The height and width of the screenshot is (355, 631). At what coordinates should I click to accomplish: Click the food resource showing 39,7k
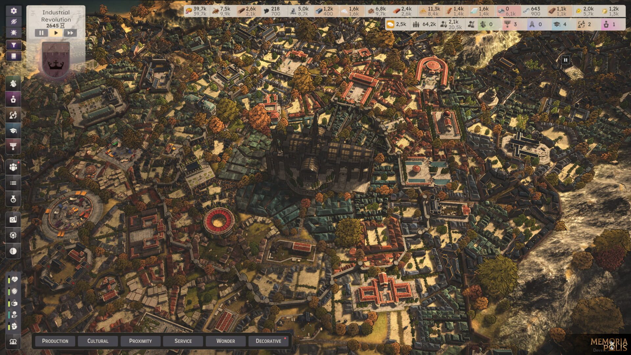tap(196, 11)
